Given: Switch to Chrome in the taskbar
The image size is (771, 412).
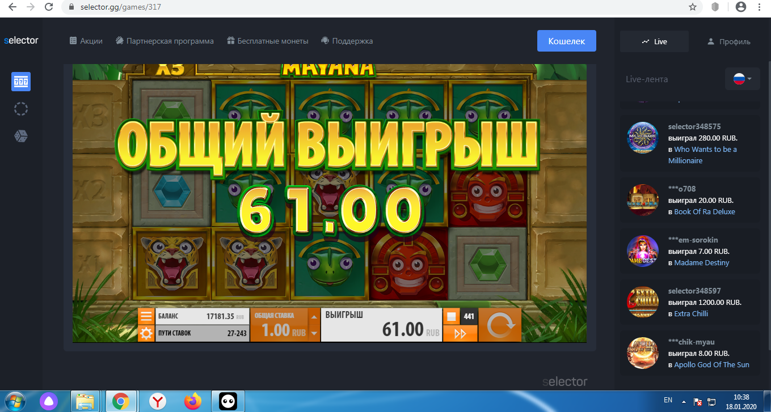Looking at the screenshot, I should coord(120,402).
